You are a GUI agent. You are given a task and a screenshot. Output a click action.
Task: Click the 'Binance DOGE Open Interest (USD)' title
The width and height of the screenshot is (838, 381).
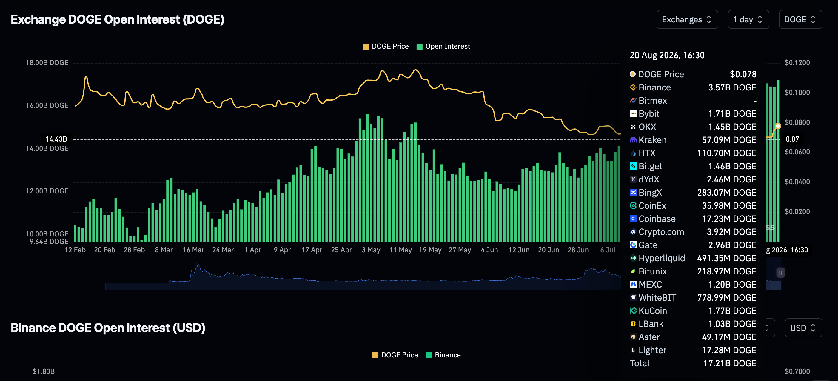[x=108, y=328]
